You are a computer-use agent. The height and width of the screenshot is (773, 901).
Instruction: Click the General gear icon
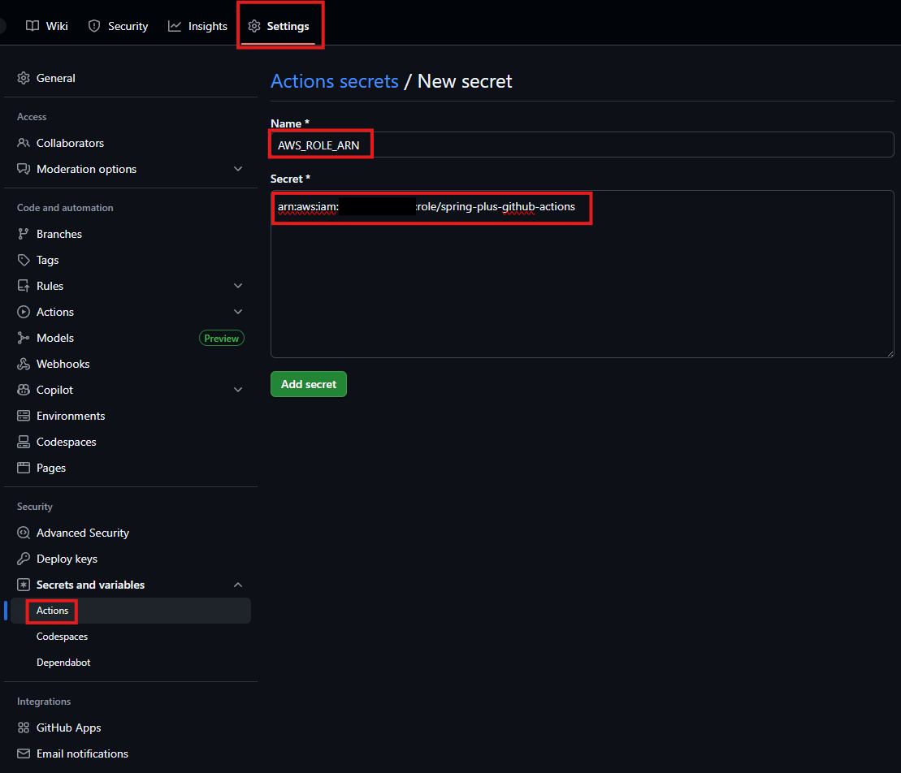[24, 78]
